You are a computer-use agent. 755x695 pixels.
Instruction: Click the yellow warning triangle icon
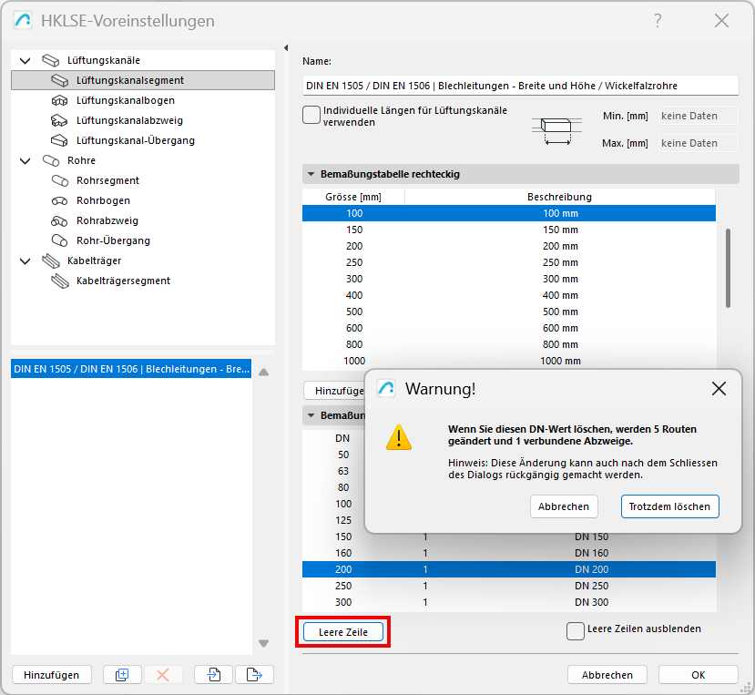click(399, 437)
